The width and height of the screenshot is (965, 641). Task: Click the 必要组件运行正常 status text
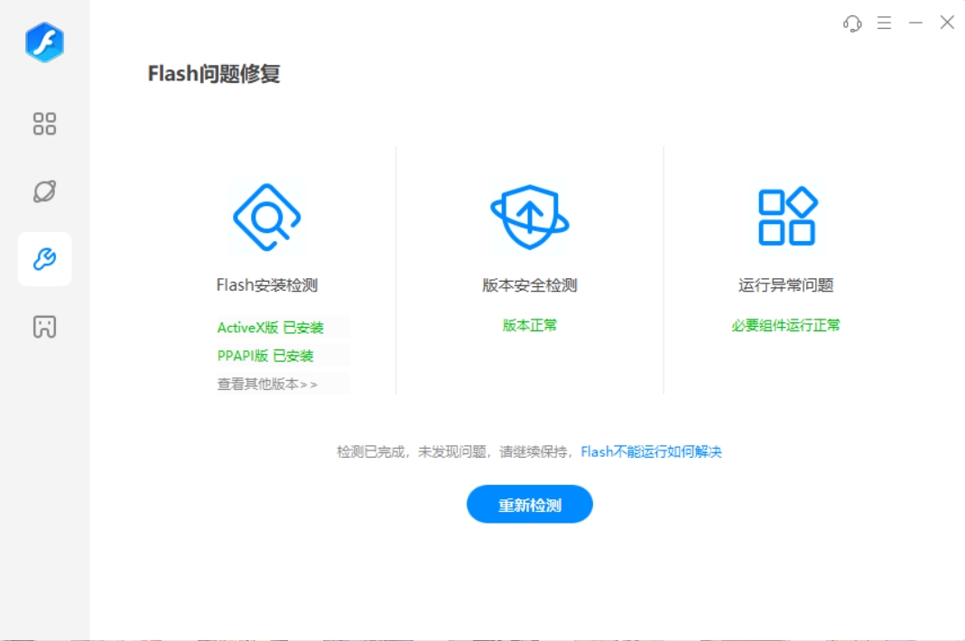coord(786,326)
